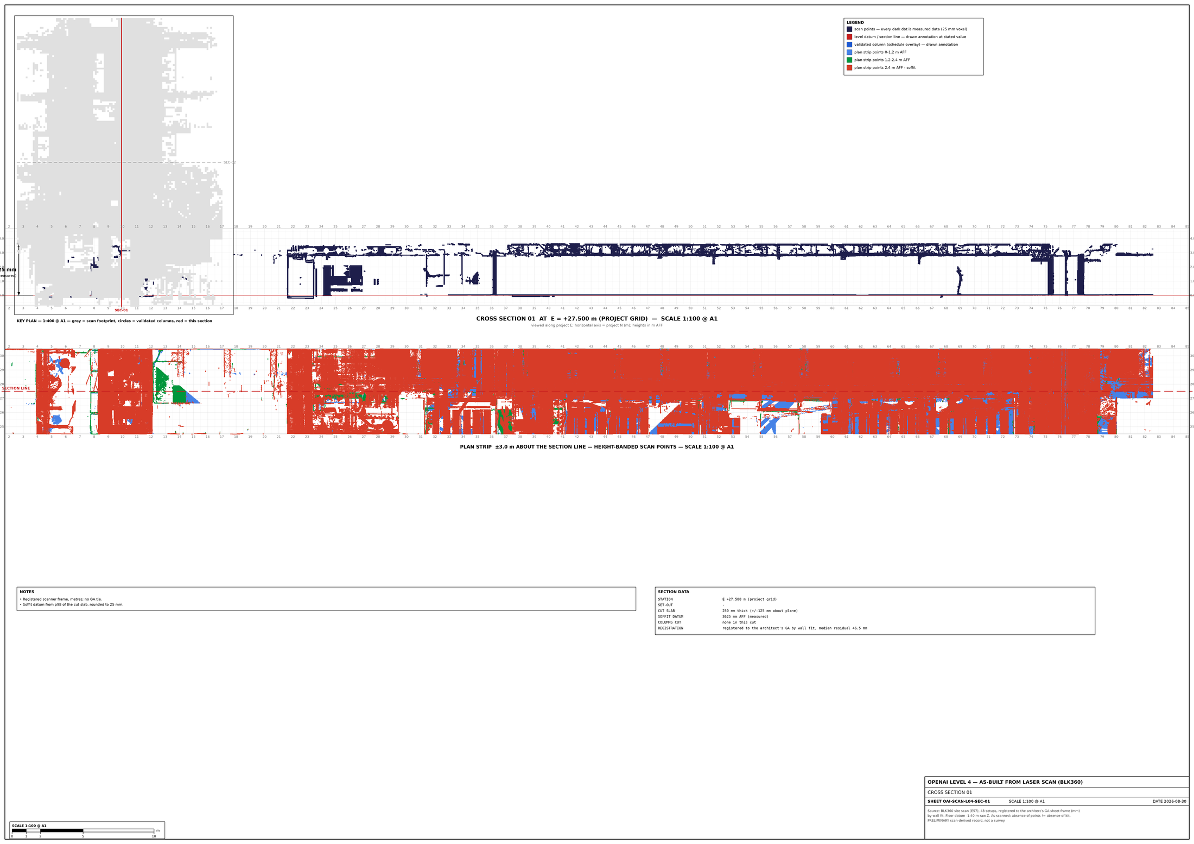Click the PLAN STRIP title caption
This screenshot has width=1194, height=844.
pos(597,447)
